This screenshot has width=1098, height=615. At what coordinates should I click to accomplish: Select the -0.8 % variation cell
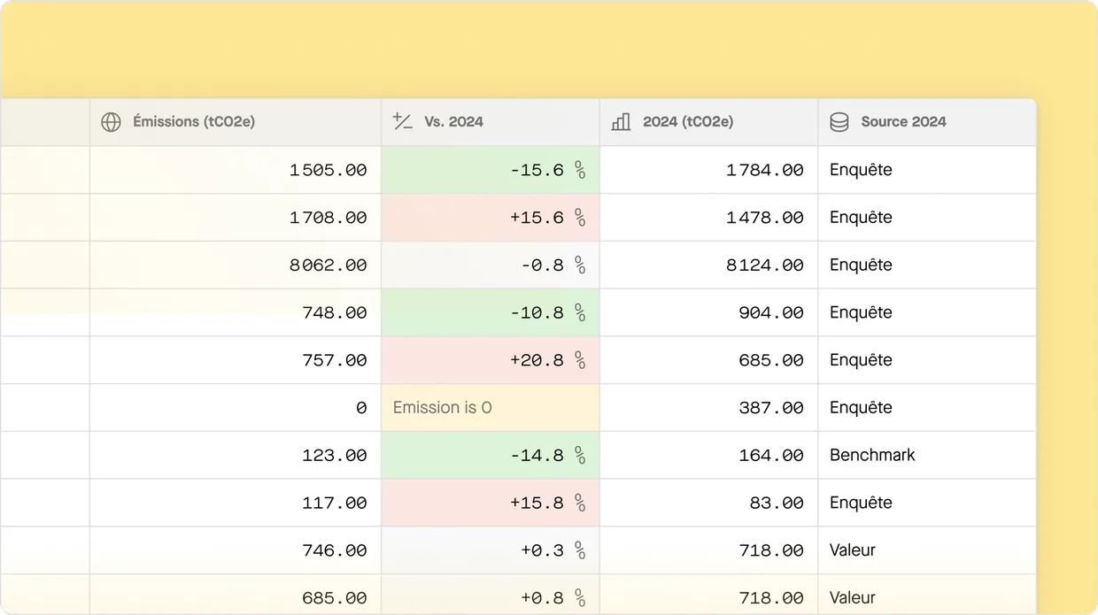click(x=491, y=265)
